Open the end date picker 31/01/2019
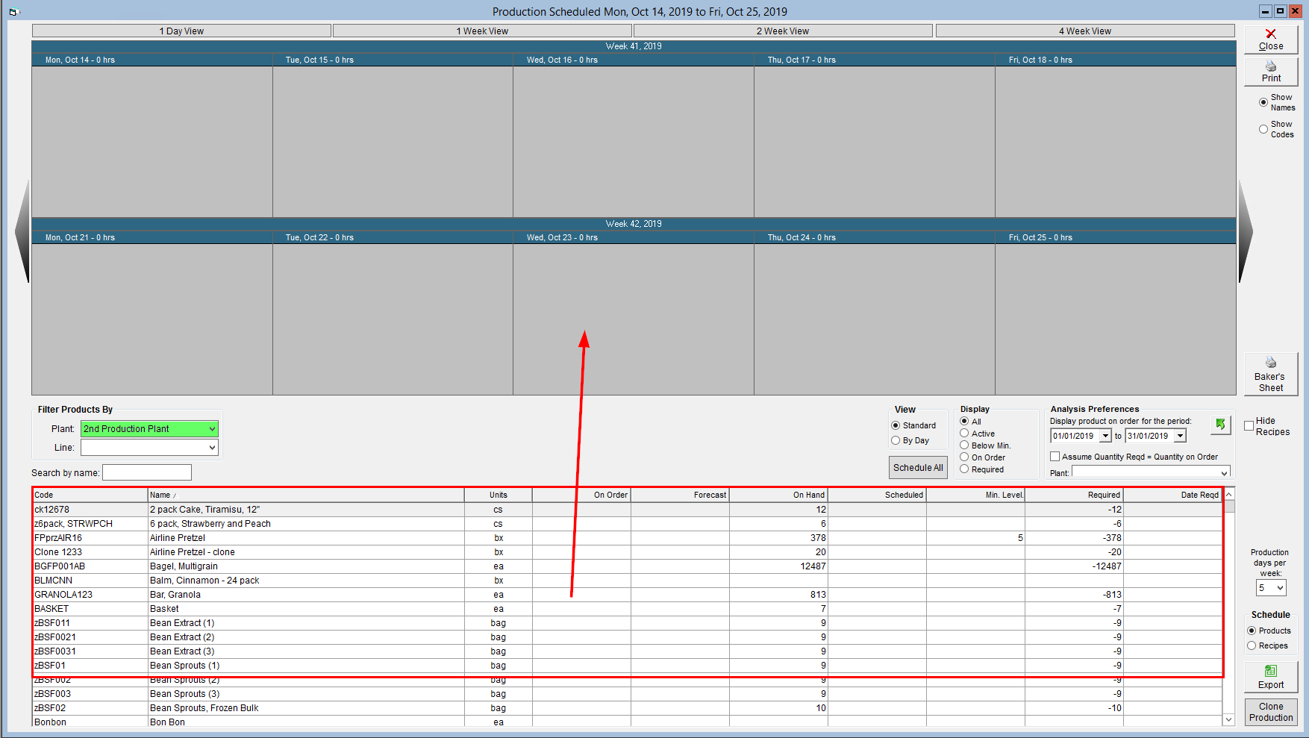 point(1180,436)
